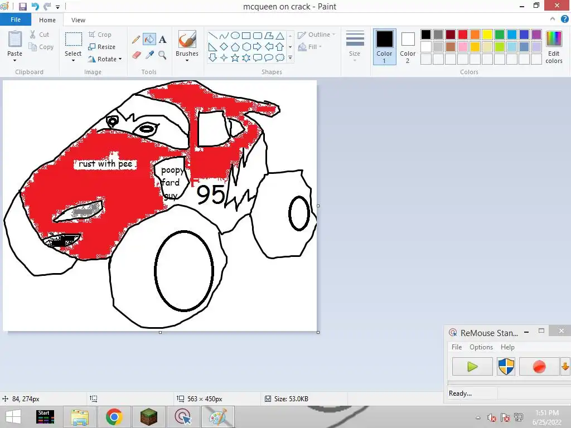Image resolution: width=571 pixels, height=428 pixels.
Task: Choose the Four-point star shape
Action: (224, 57)
